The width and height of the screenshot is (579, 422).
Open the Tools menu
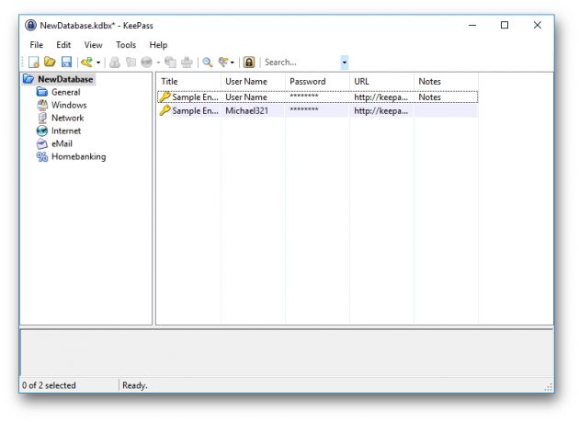point(126,45)
